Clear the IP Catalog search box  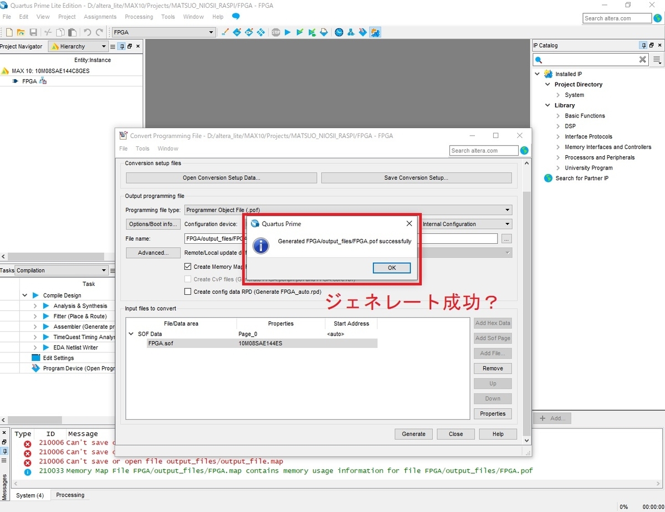click(x=643, y=59)
